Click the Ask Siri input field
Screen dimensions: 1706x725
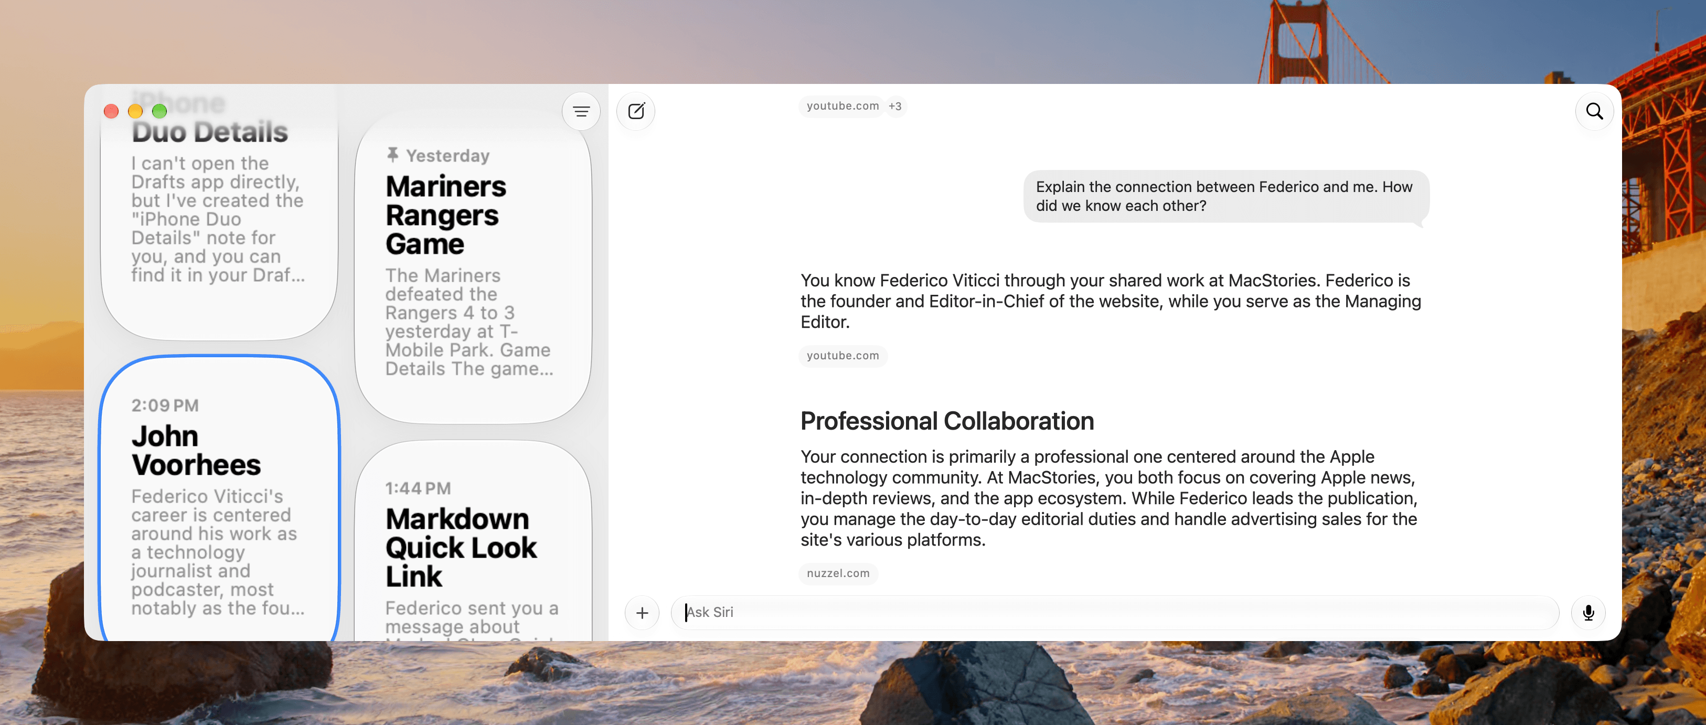1115,612
